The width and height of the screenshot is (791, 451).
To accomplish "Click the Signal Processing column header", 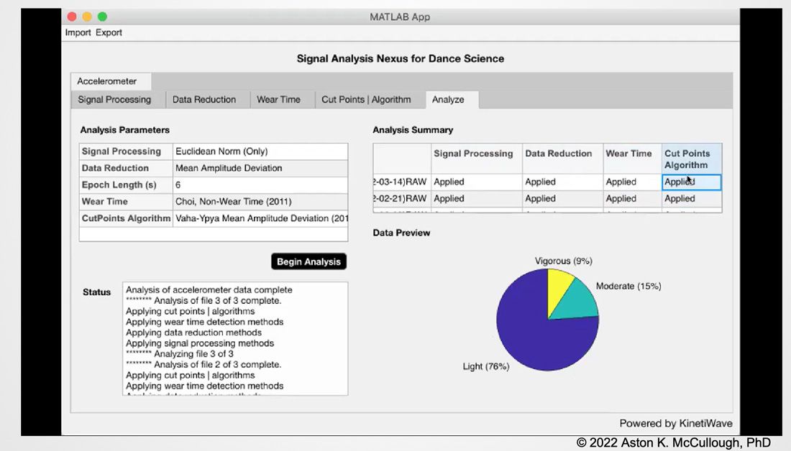I will point(473,154).
